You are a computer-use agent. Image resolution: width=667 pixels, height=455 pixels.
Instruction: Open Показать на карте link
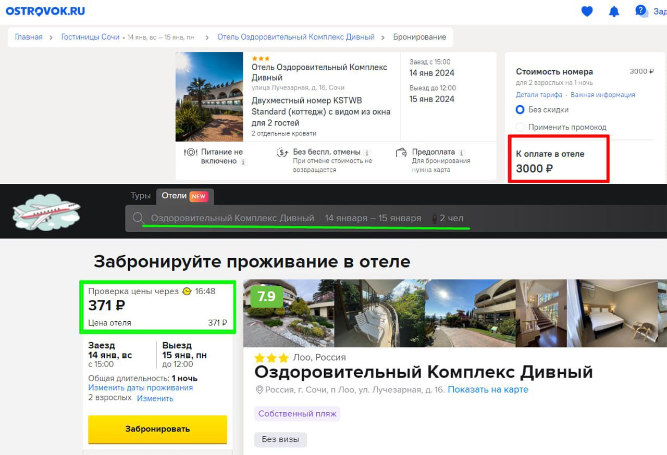click(488, 389)
